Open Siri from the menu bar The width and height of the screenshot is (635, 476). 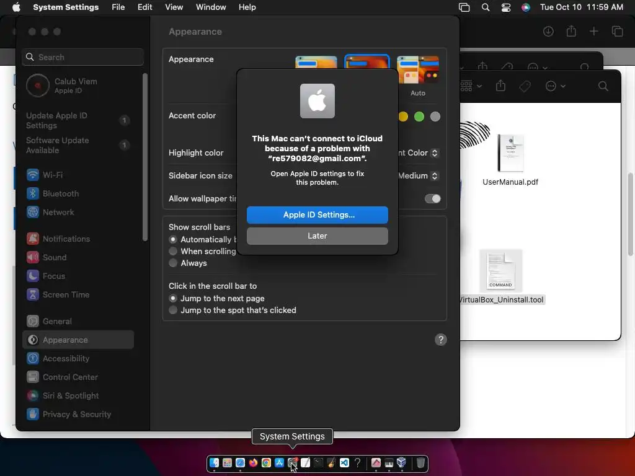click(x=526, y=7)
